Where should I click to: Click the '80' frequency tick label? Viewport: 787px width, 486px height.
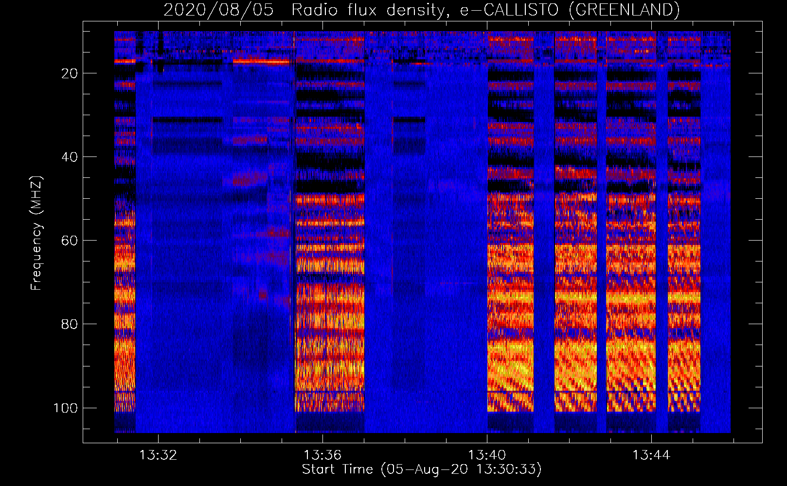70,324
